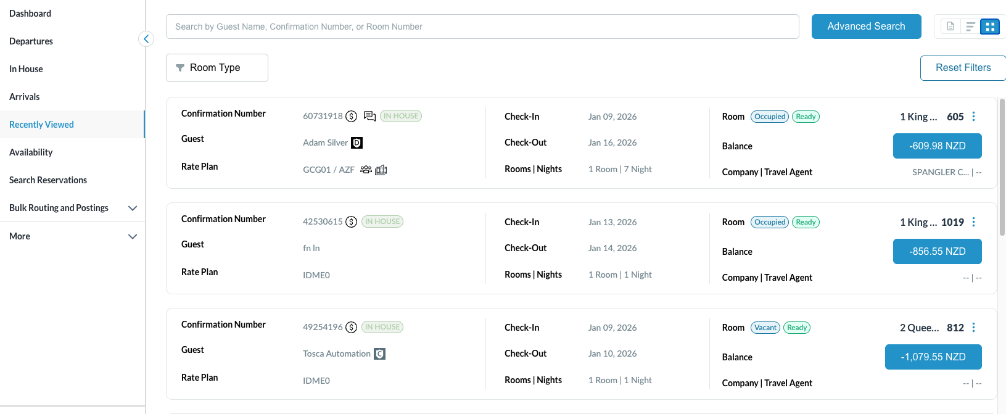Expand the More section in sidebar
The image size is (1006, 414).
(132, 236)
